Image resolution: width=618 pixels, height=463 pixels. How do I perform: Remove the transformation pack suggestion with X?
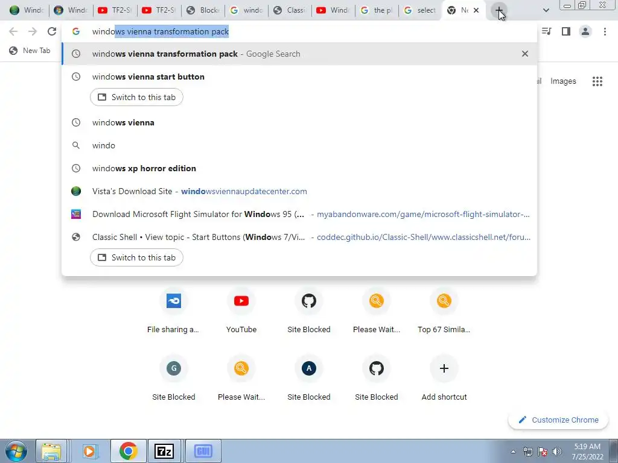[524, 54]
